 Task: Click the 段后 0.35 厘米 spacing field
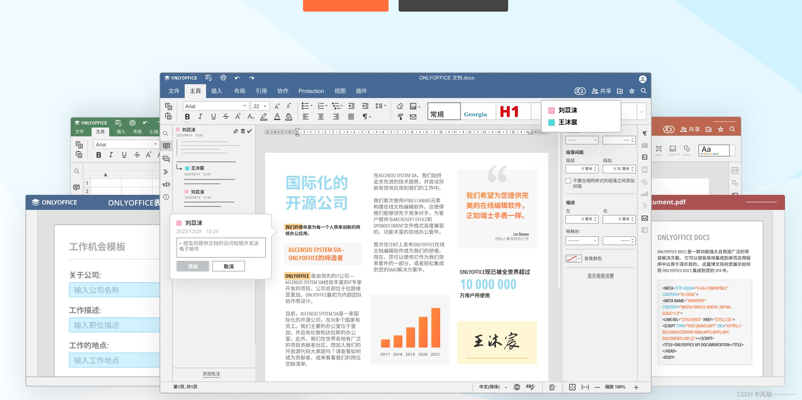[619, 169]
